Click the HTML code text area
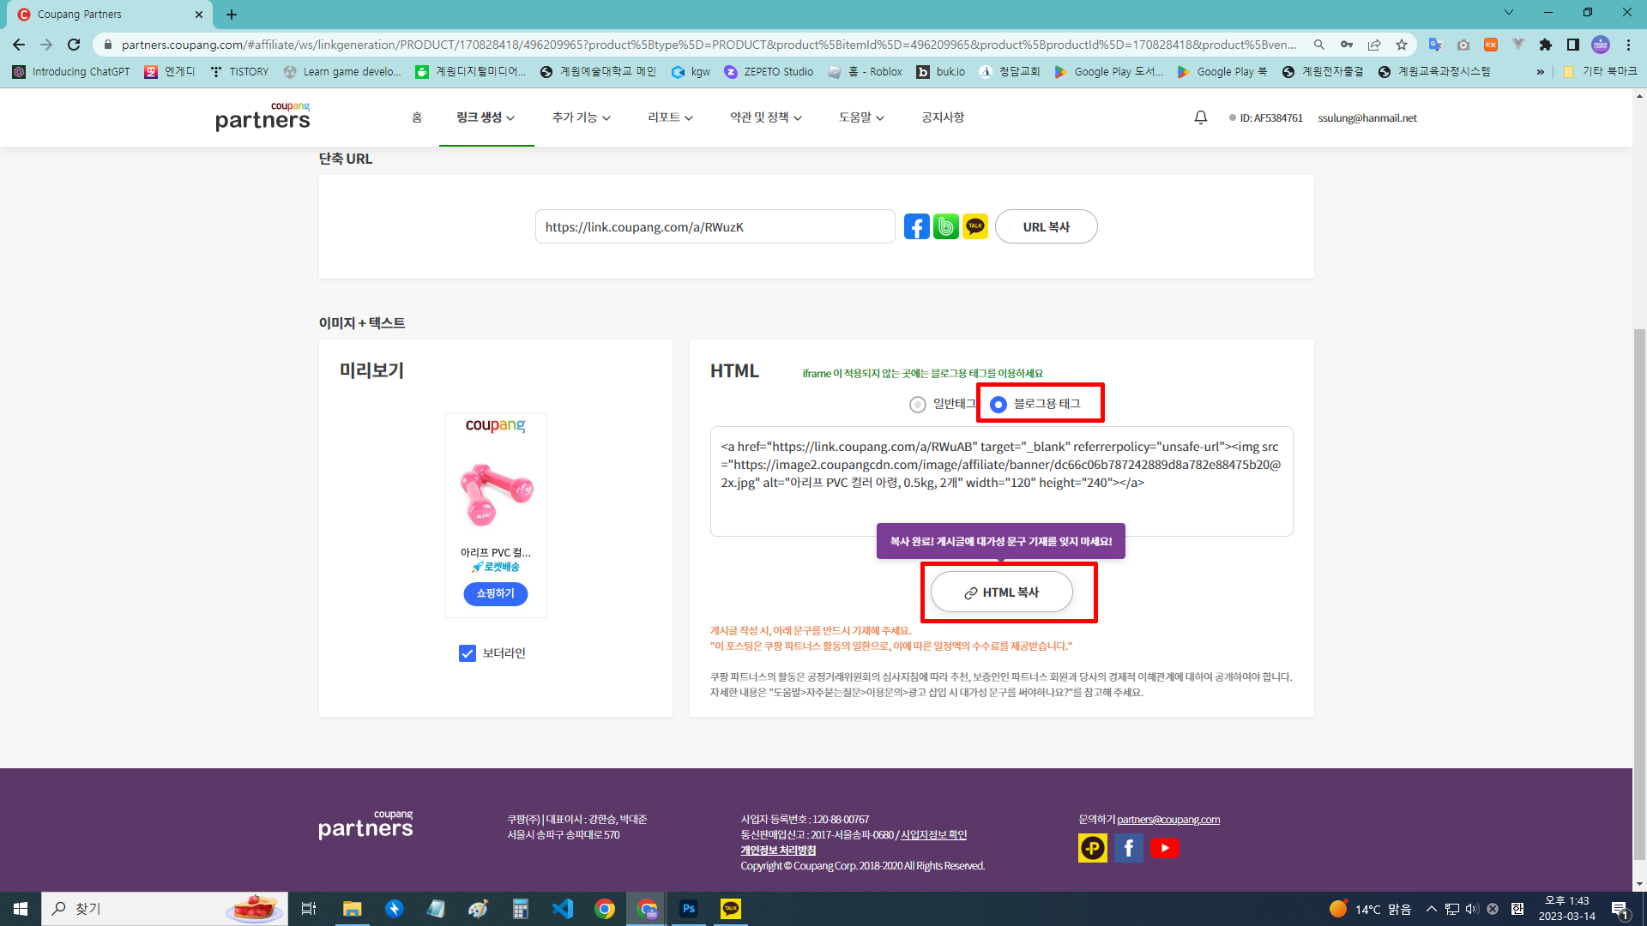 pos(1001,481)
